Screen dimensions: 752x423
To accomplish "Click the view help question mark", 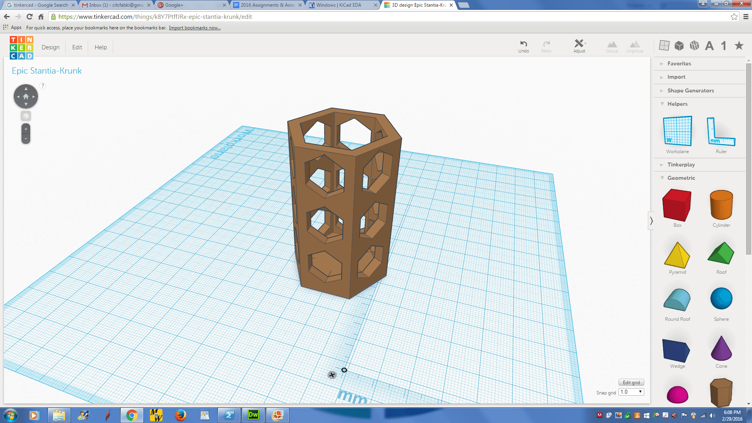I will pos(43,86).
